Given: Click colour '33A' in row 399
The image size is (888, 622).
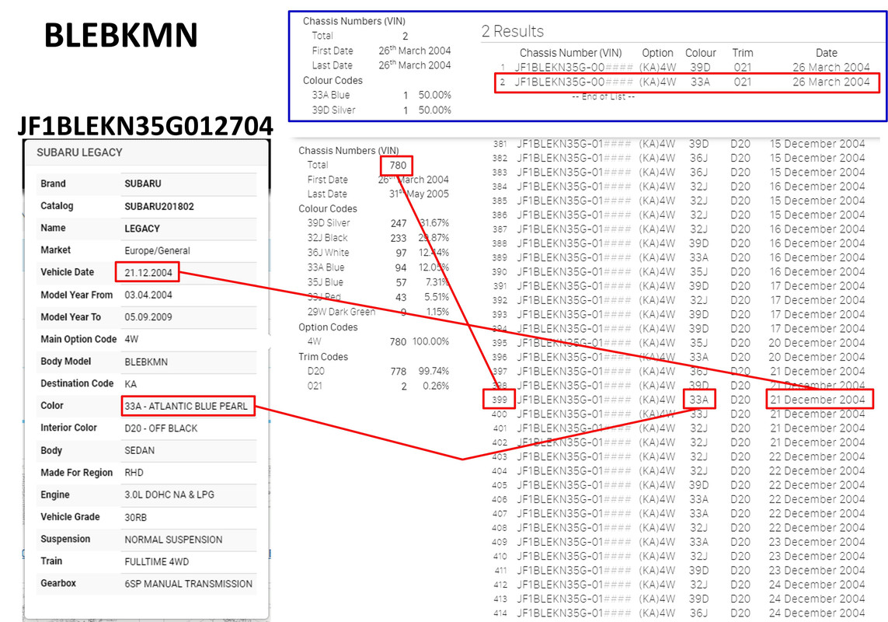Looking at the screenshot, I should pyautogui.click(x=699, y=400).
